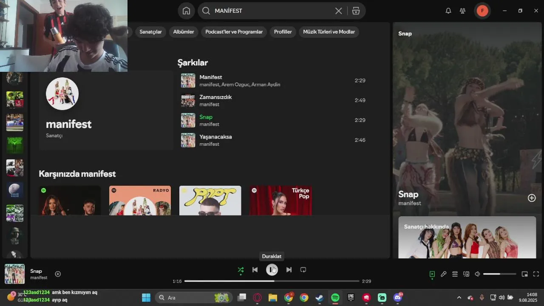This screenshot has width=544, height=306.
Task: Select Podcast'ler ve Programlar filter
Action: click(x=234, y=32)
